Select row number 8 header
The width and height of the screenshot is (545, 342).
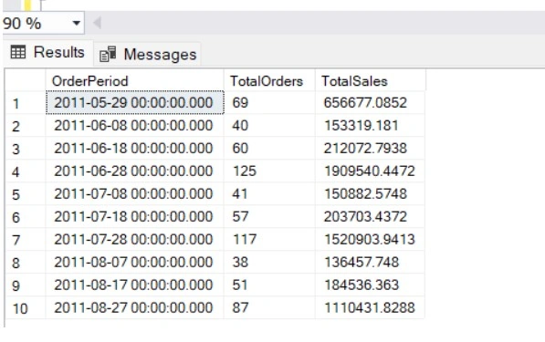pyautogui.click(x=26, y=263)
